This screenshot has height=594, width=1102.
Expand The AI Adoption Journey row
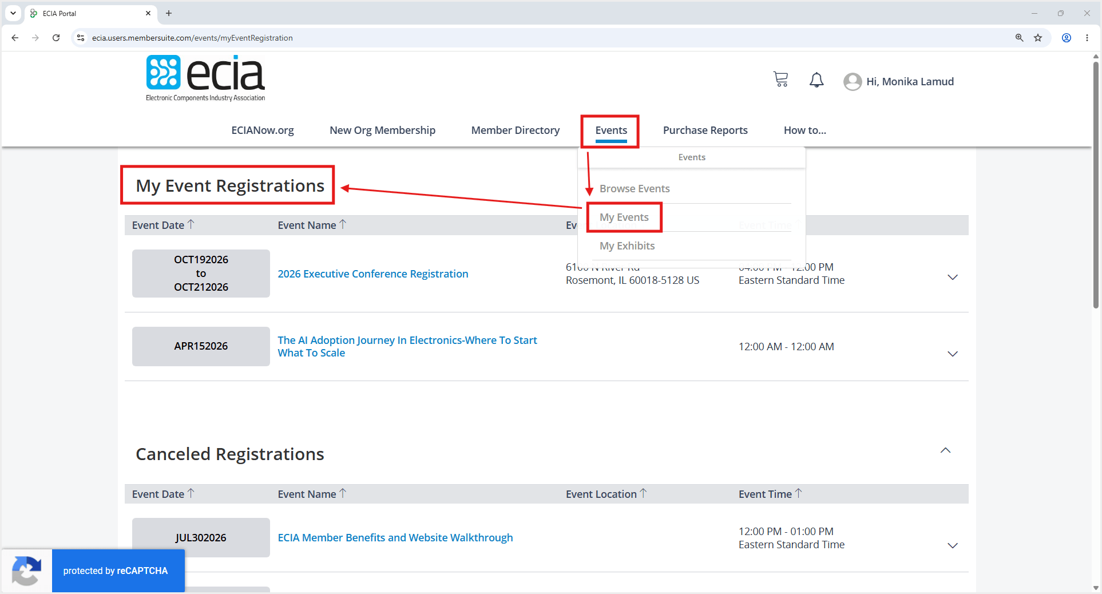point(953,354)
